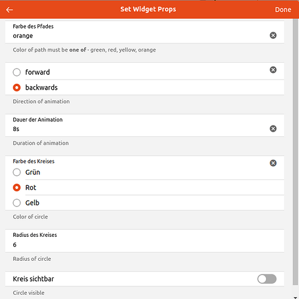Click the Set Widget Props title

148,10
